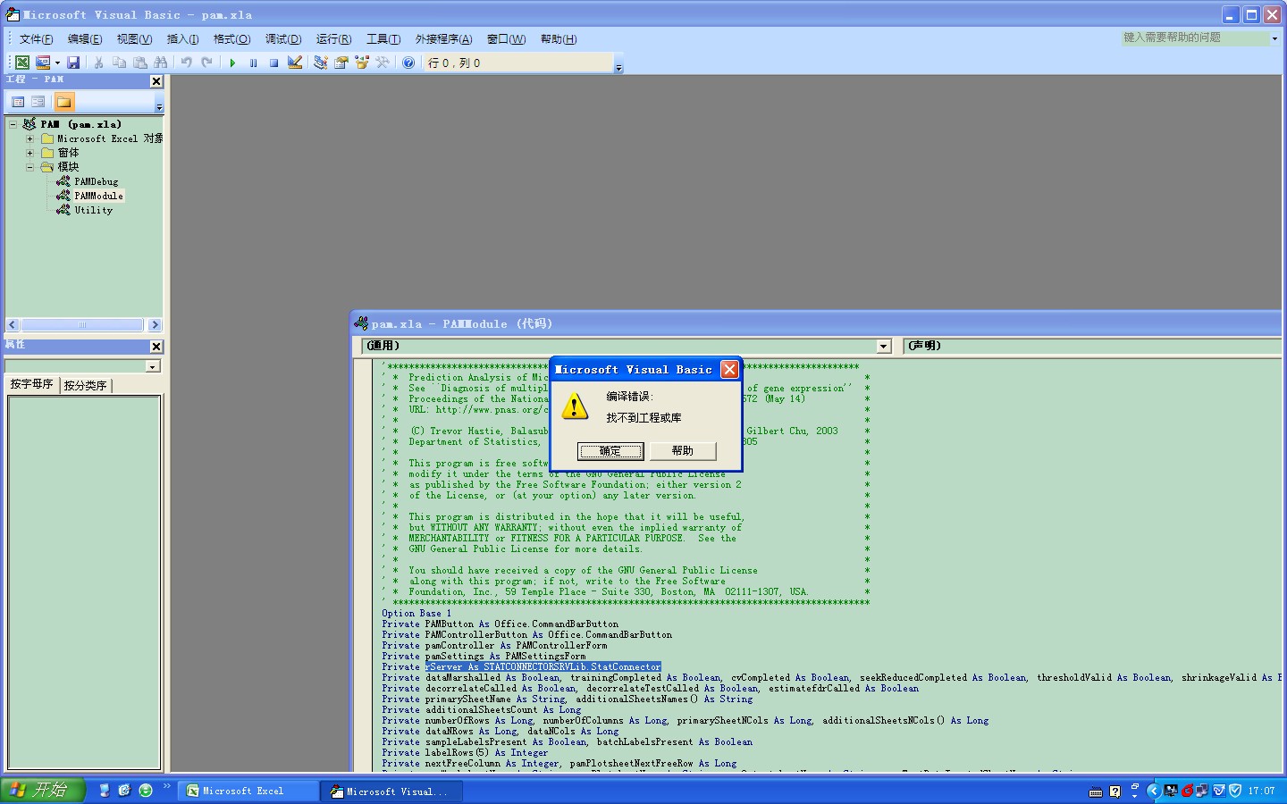1287x804 pixels.
Task: Select the Utility module
Action: click(x=93, y=210)
